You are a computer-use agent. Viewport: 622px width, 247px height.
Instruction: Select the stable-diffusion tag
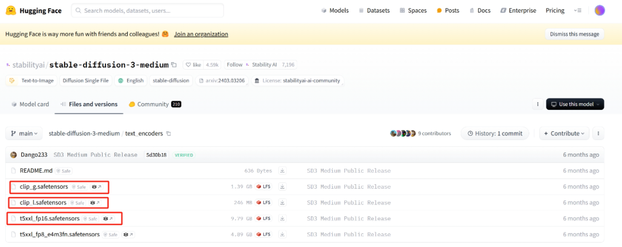172,81
